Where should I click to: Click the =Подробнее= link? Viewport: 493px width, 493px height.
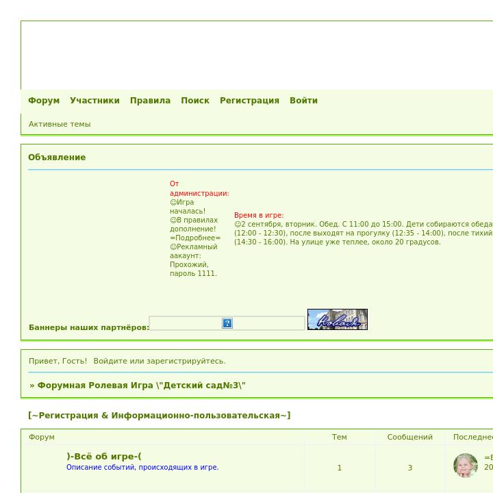coord(195,238)
